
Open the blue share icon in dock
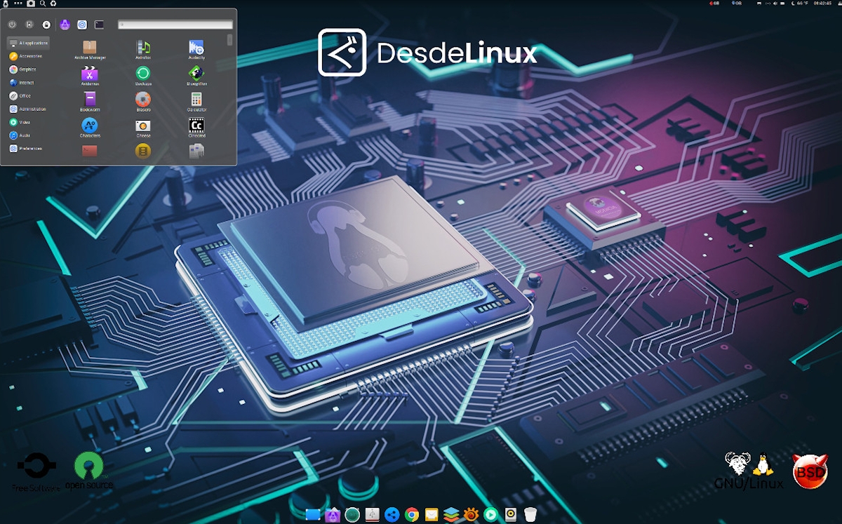click(392, 515)
